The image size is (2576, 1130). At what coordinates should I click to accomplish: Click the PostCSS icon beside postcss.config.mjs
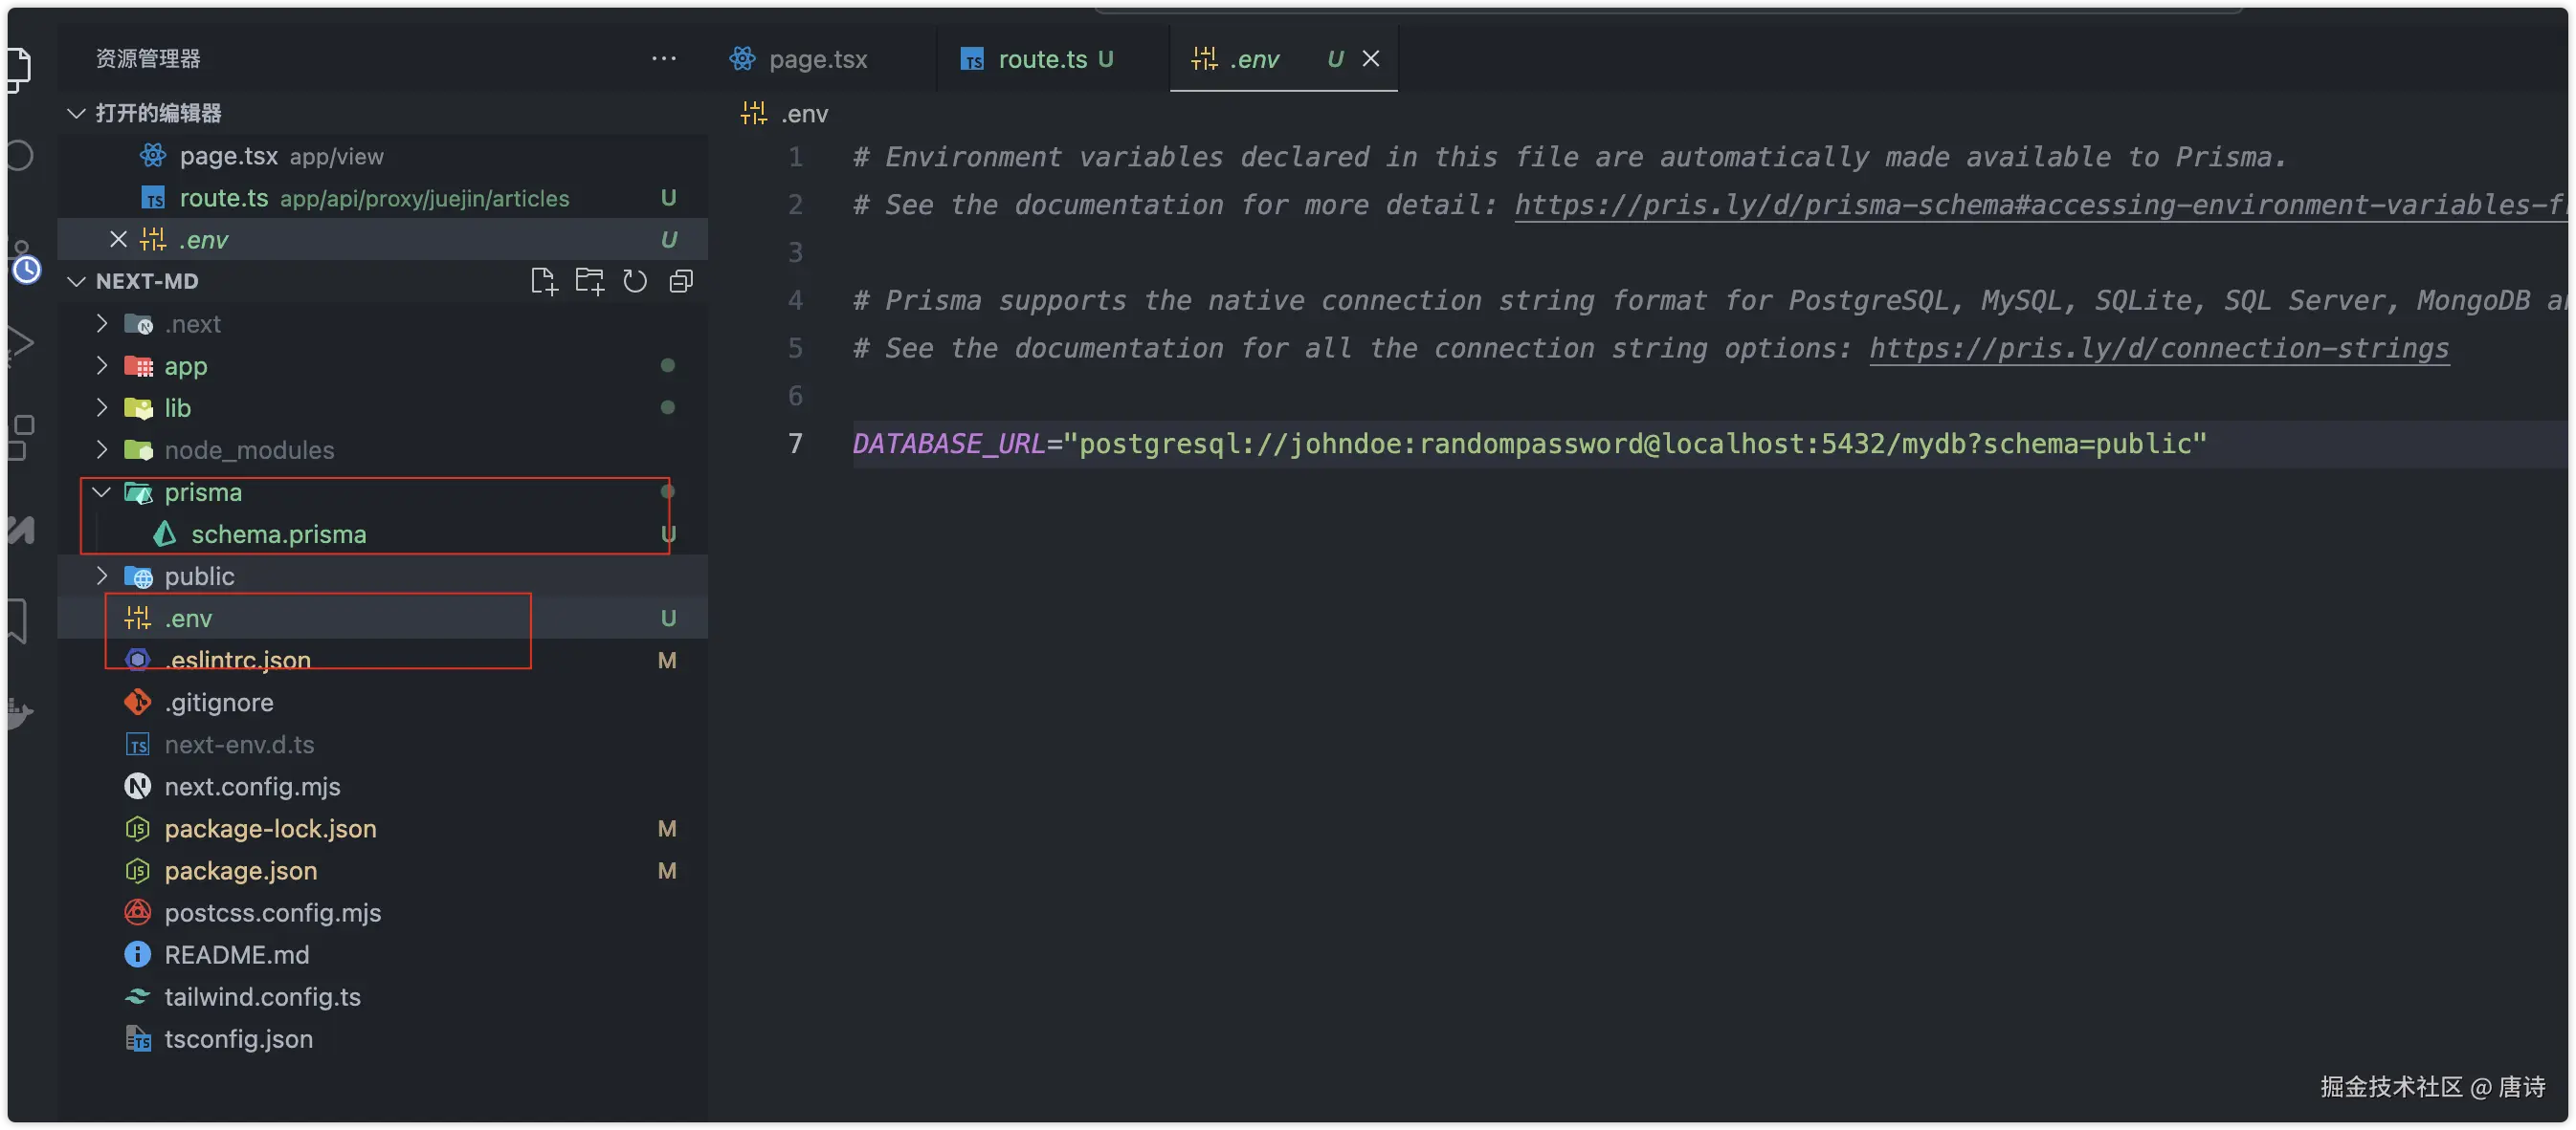click(137, 912)
